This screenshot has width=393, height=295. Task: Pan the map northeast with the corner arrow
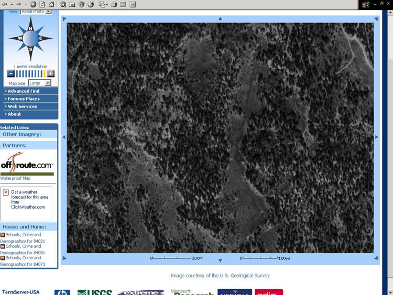[x=376, y=19]
